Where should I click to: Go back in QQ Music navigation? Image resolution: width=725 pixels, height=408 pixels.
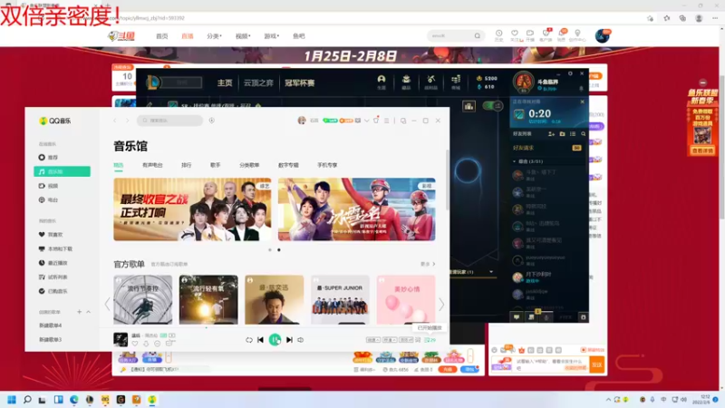click(115, 121)
